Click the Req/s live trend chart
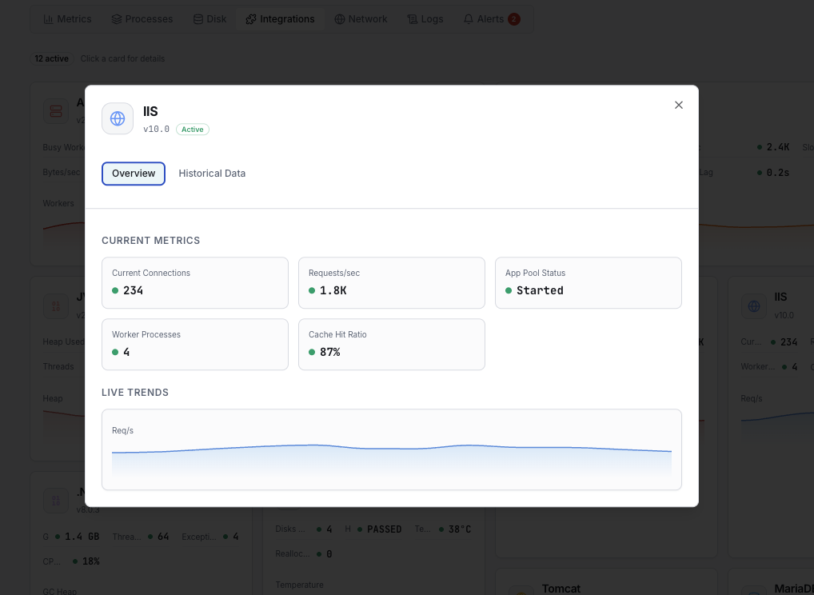This screenshot has width=814, height=595. click(392, 448)
